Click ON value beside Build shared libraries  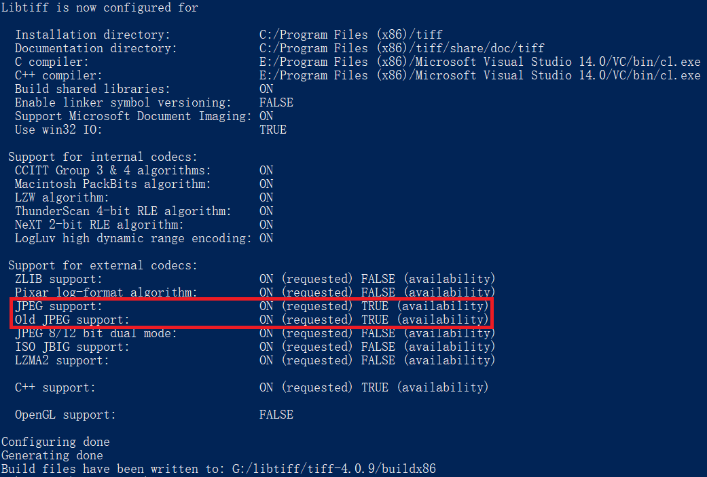click(x=266, y=89)
